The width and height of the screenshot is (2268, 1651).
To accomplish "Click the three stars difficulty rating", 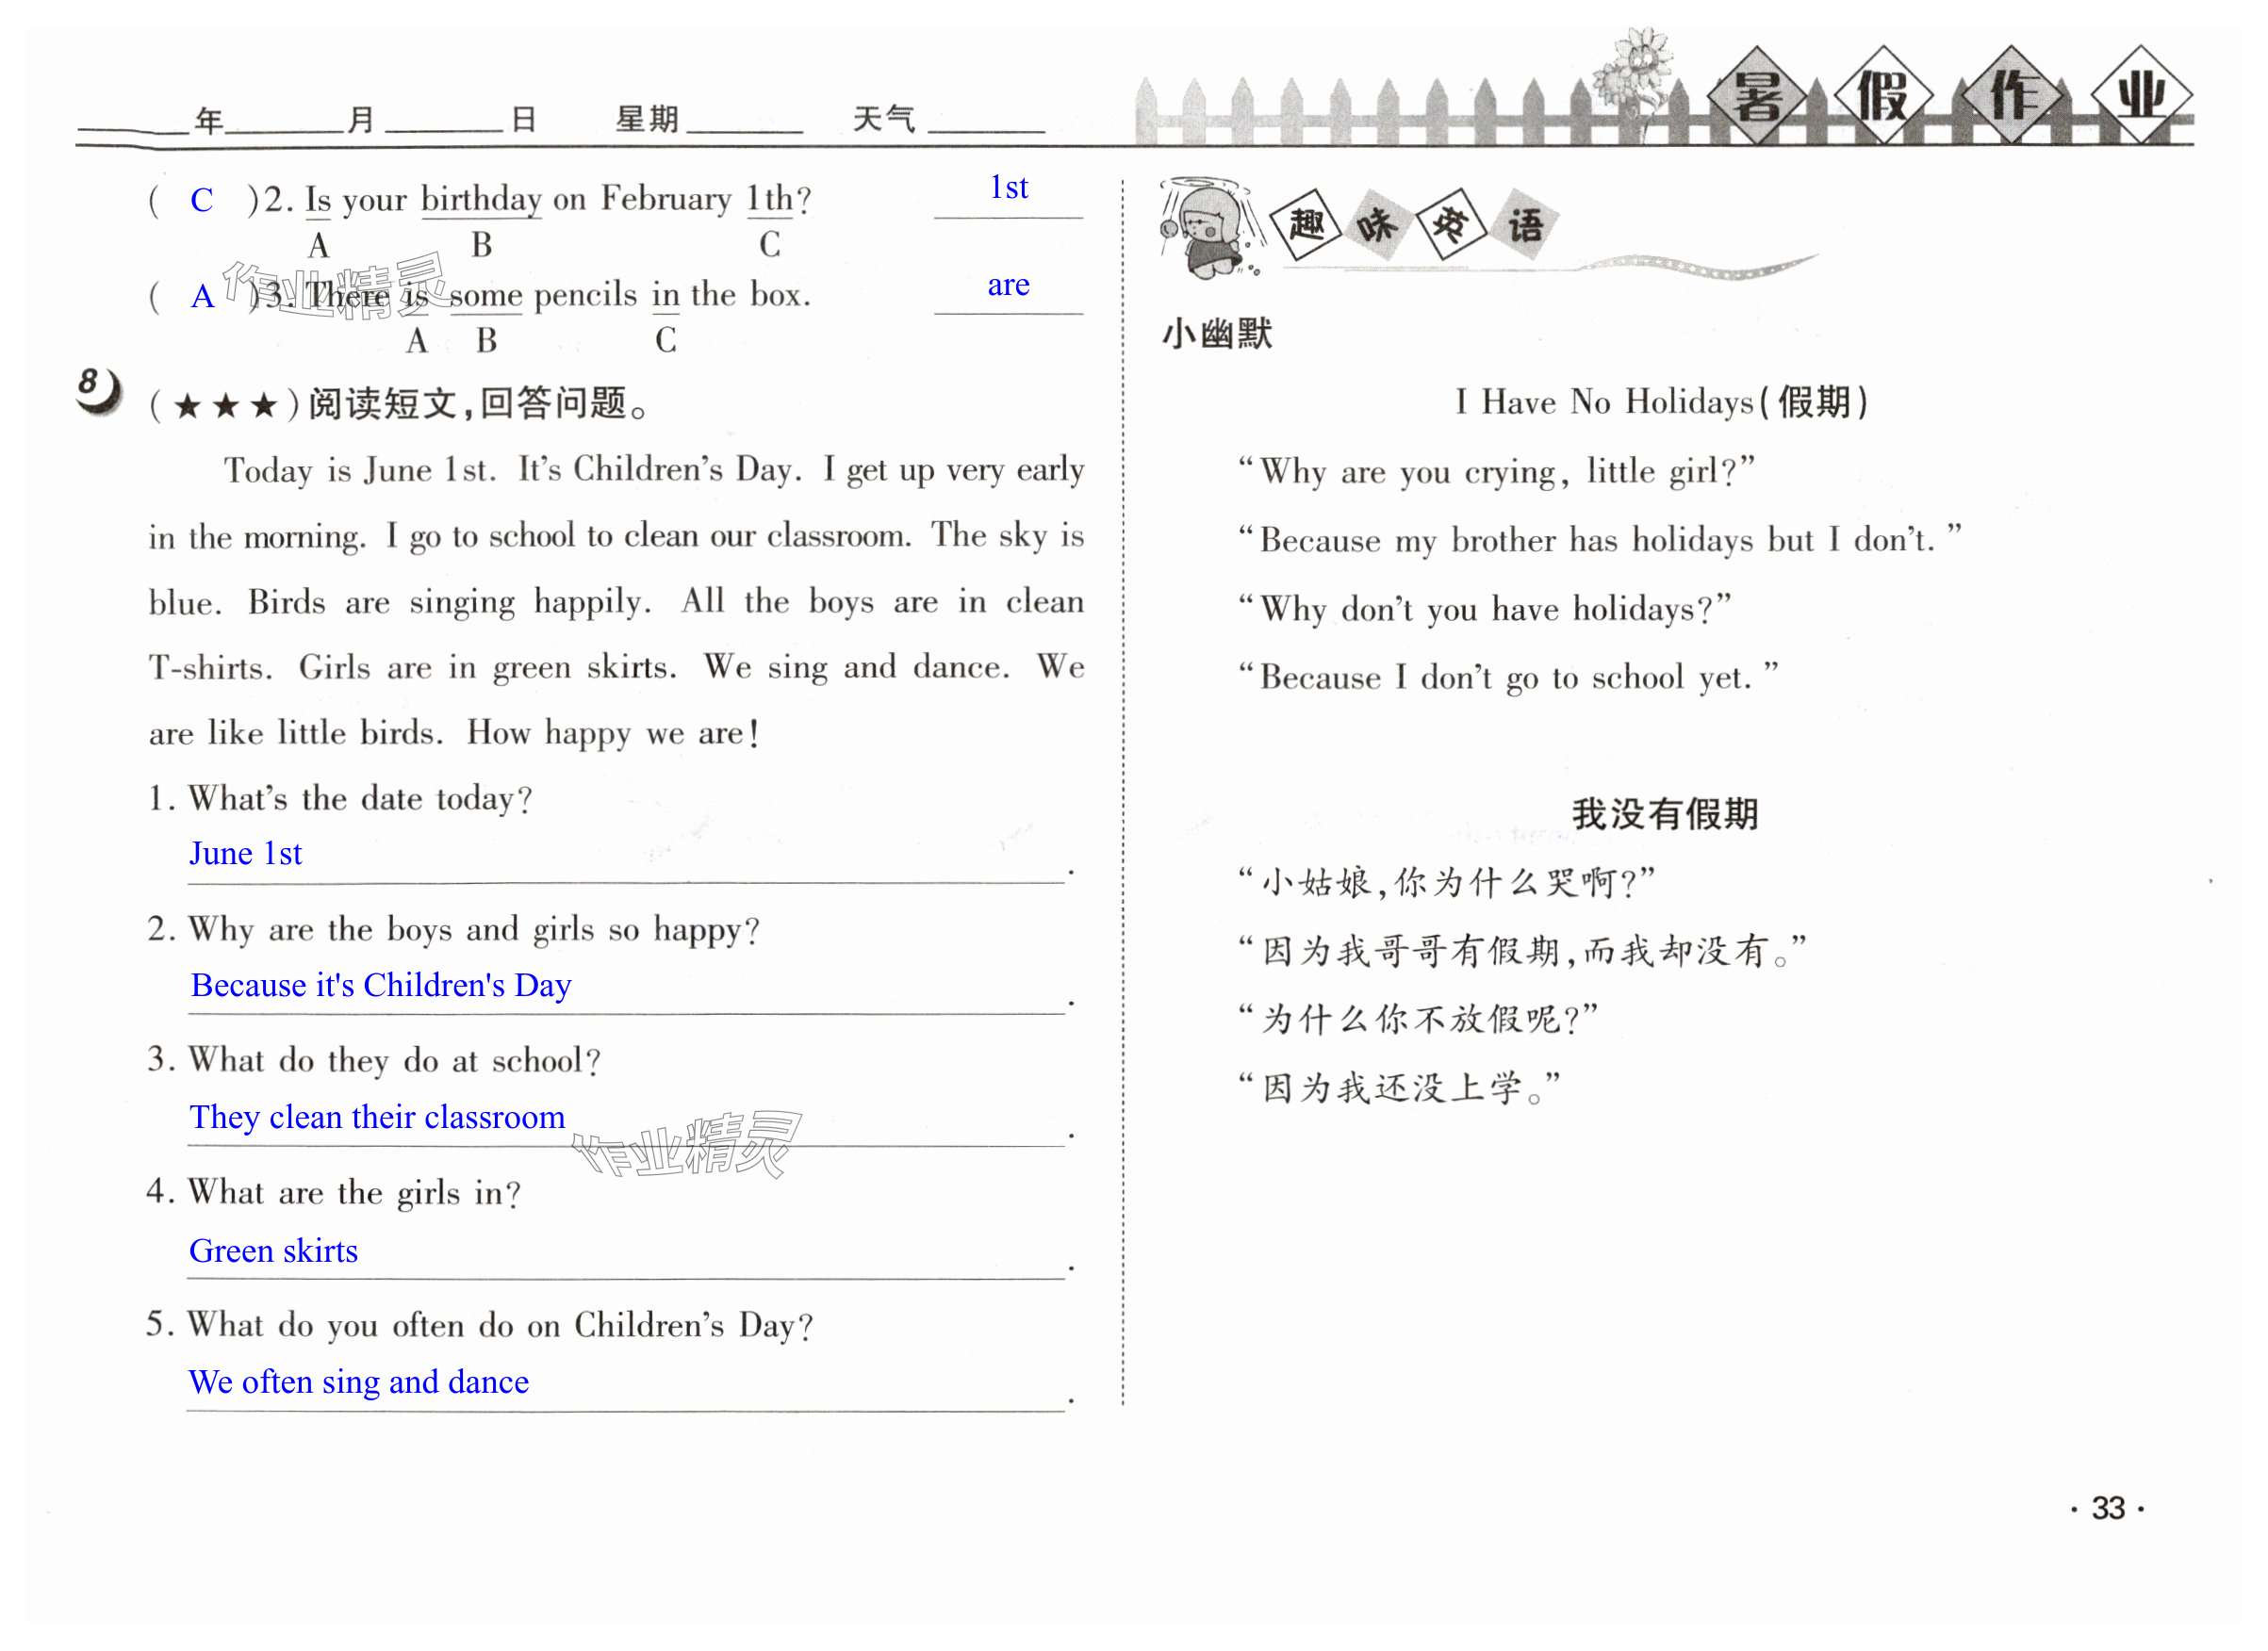I will (x=225, y=406).
